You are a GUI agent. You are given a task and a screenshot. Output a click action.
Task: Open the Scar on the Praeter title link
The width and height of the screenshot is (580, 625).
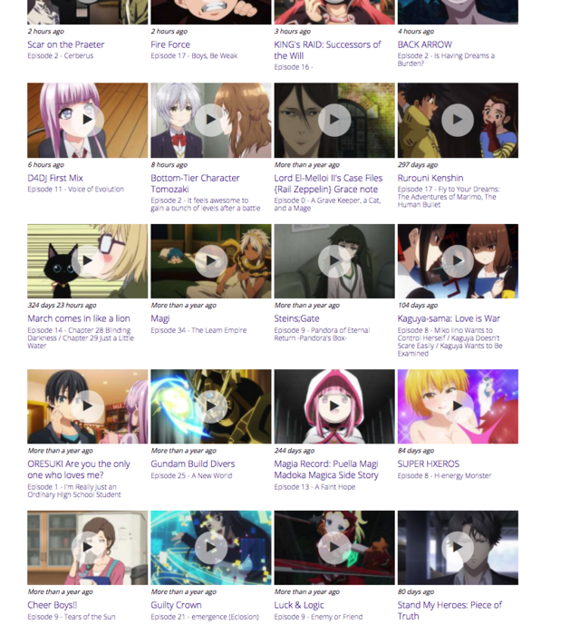pos(66,44)
